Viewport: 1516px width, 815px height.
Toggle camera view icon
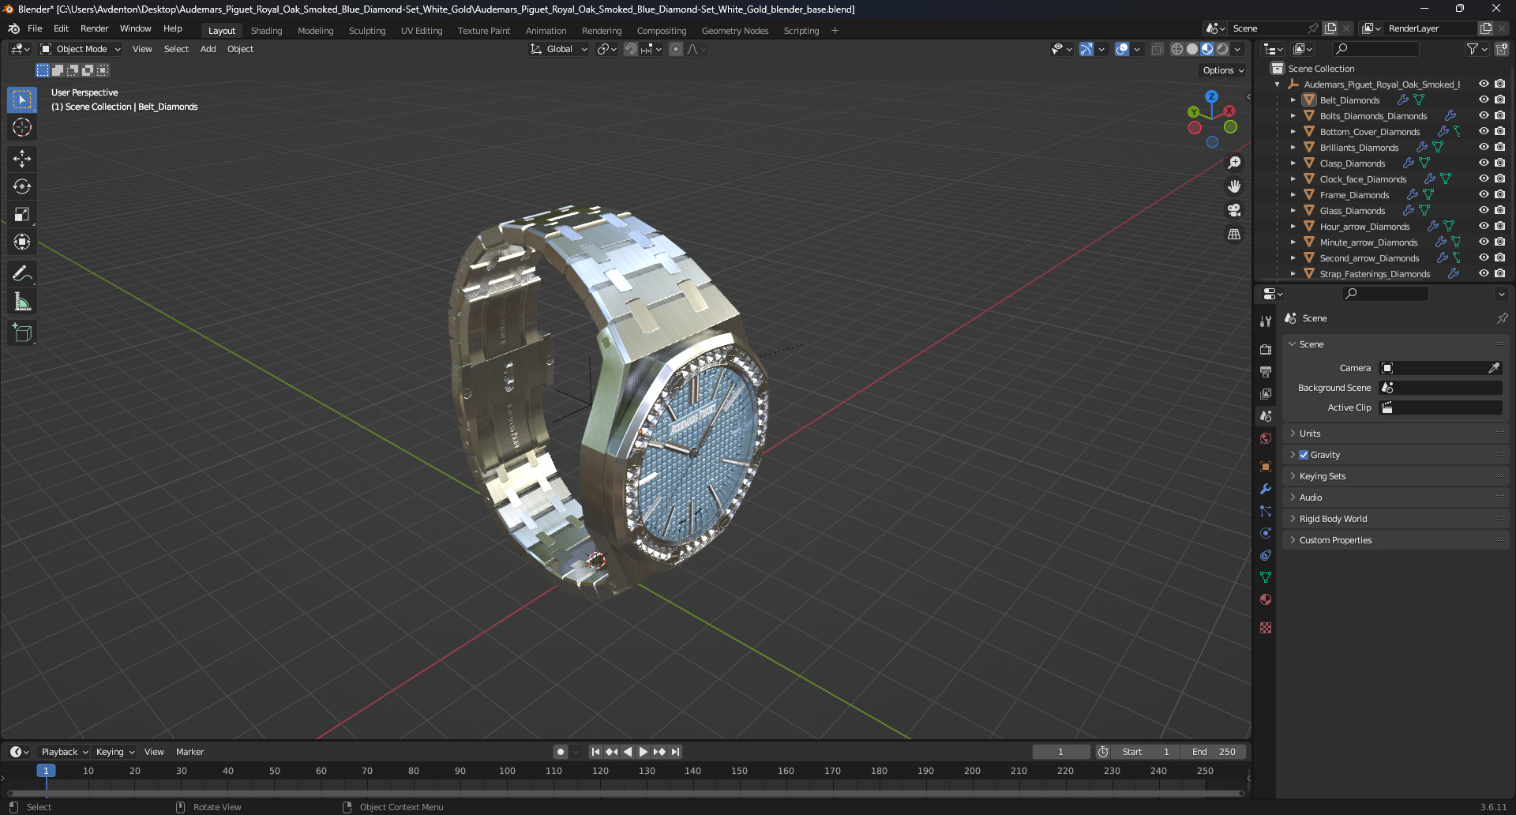[1234, 210]
